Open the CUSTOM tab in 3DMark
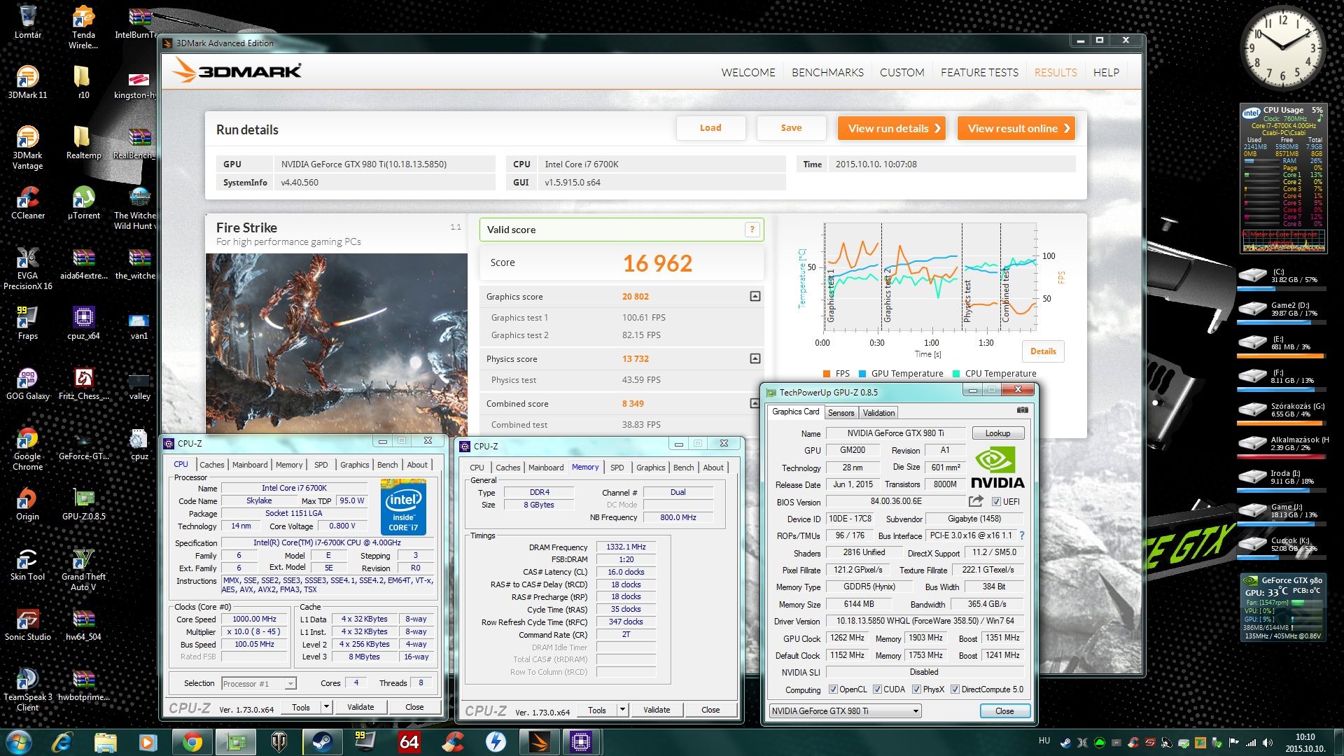The width and height of the screenshot is (1344, 756). click(x=902, y=73)
